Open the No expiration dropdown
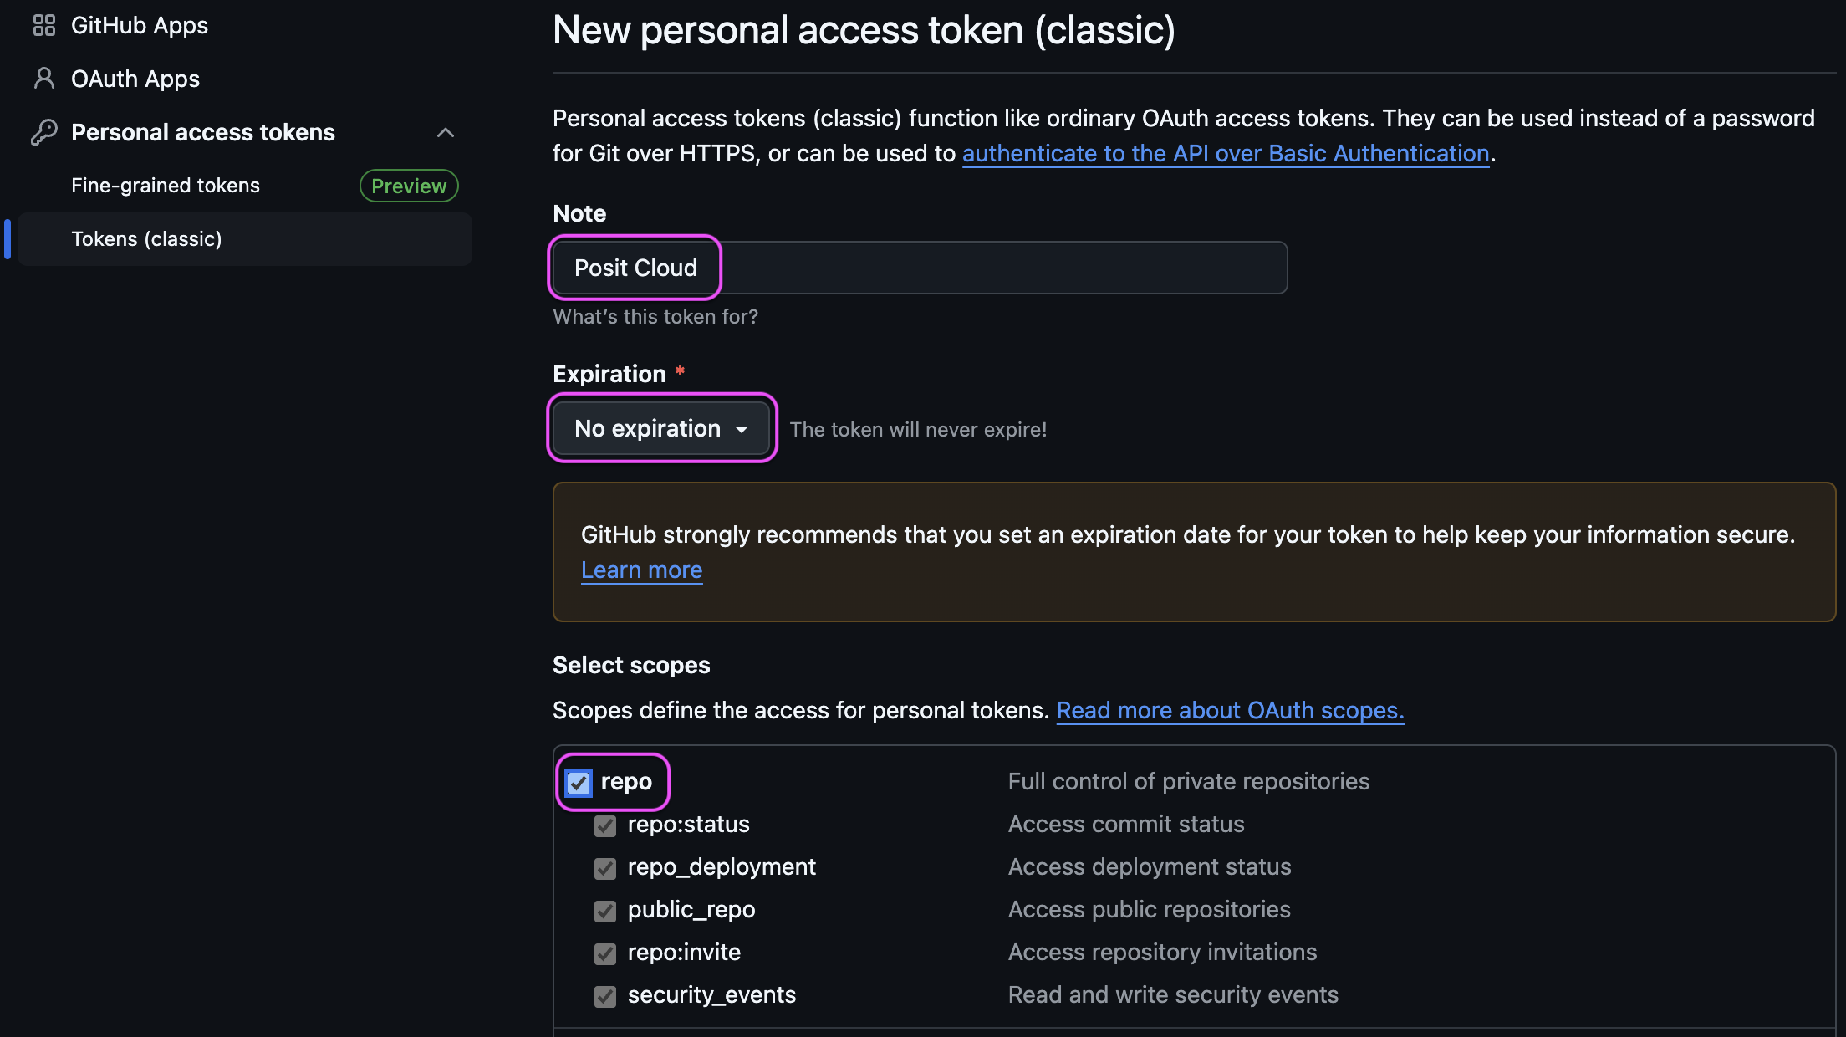The image size is (1846, 1037). coord(661,428)
